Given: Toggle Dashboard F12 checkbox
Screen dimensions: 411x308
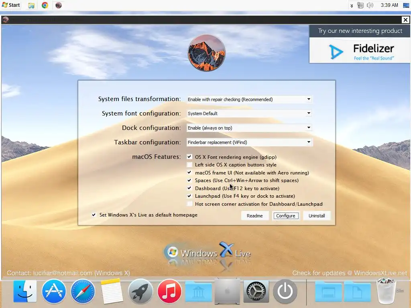Looking at the screenshot, I should (189, 188).
